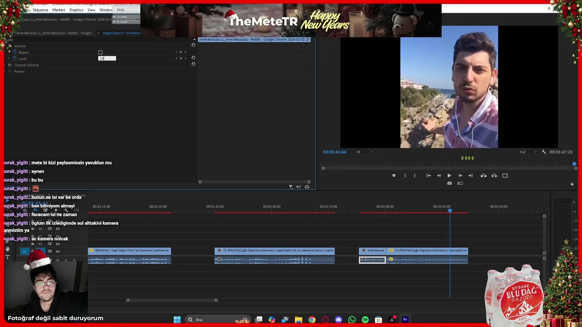Click Mark In bracket button
The height and width of the screenshot is (327, 582).
[x=405, y=175]
